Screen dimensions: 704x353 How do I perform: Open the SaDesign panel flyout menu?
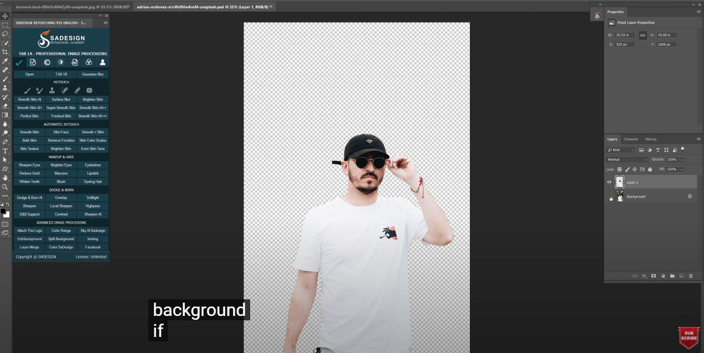coord(106,23)
